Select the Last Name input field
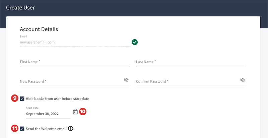 tap(191, 62)
